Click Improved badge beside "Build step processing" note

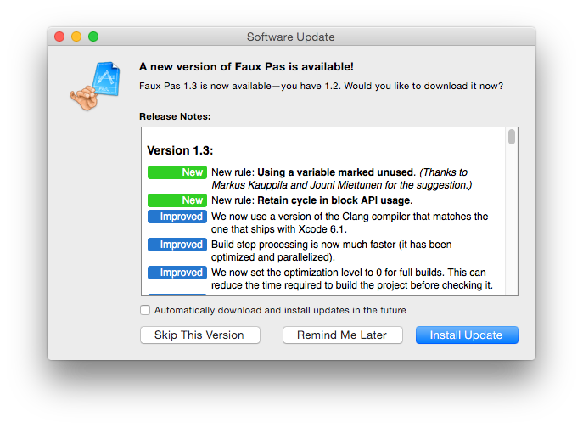177,245
